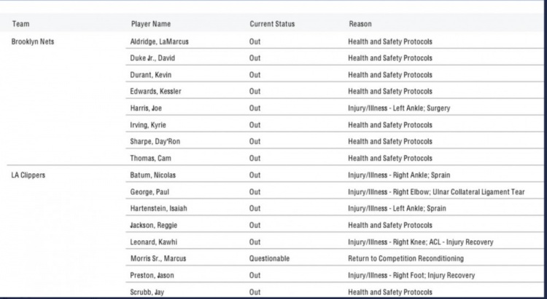
Task: Select player George, Paul
Action: tap(150, 192)
